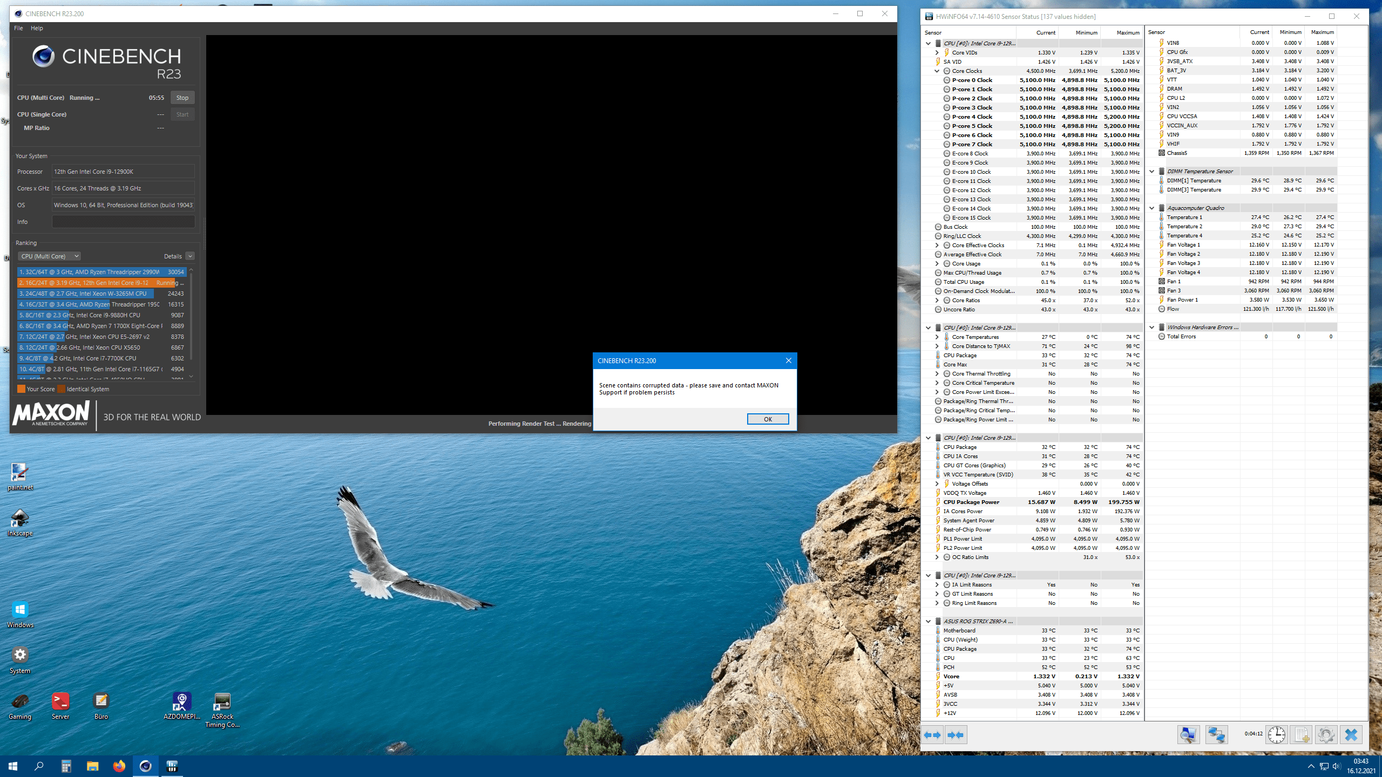Open the Cinebench File menu

pyautogui.click(x=18, y=28)
